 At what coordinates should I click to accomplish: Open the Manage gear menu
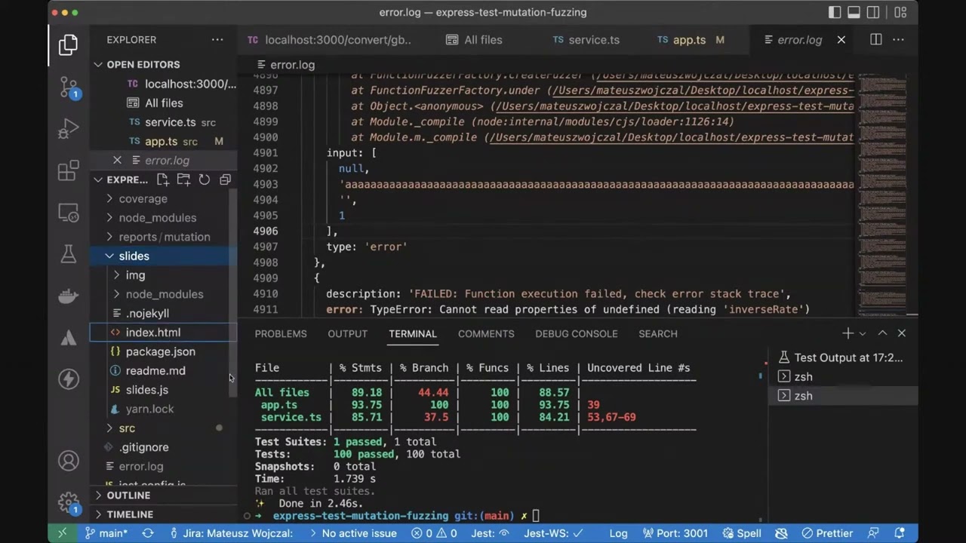coord(69,502)
